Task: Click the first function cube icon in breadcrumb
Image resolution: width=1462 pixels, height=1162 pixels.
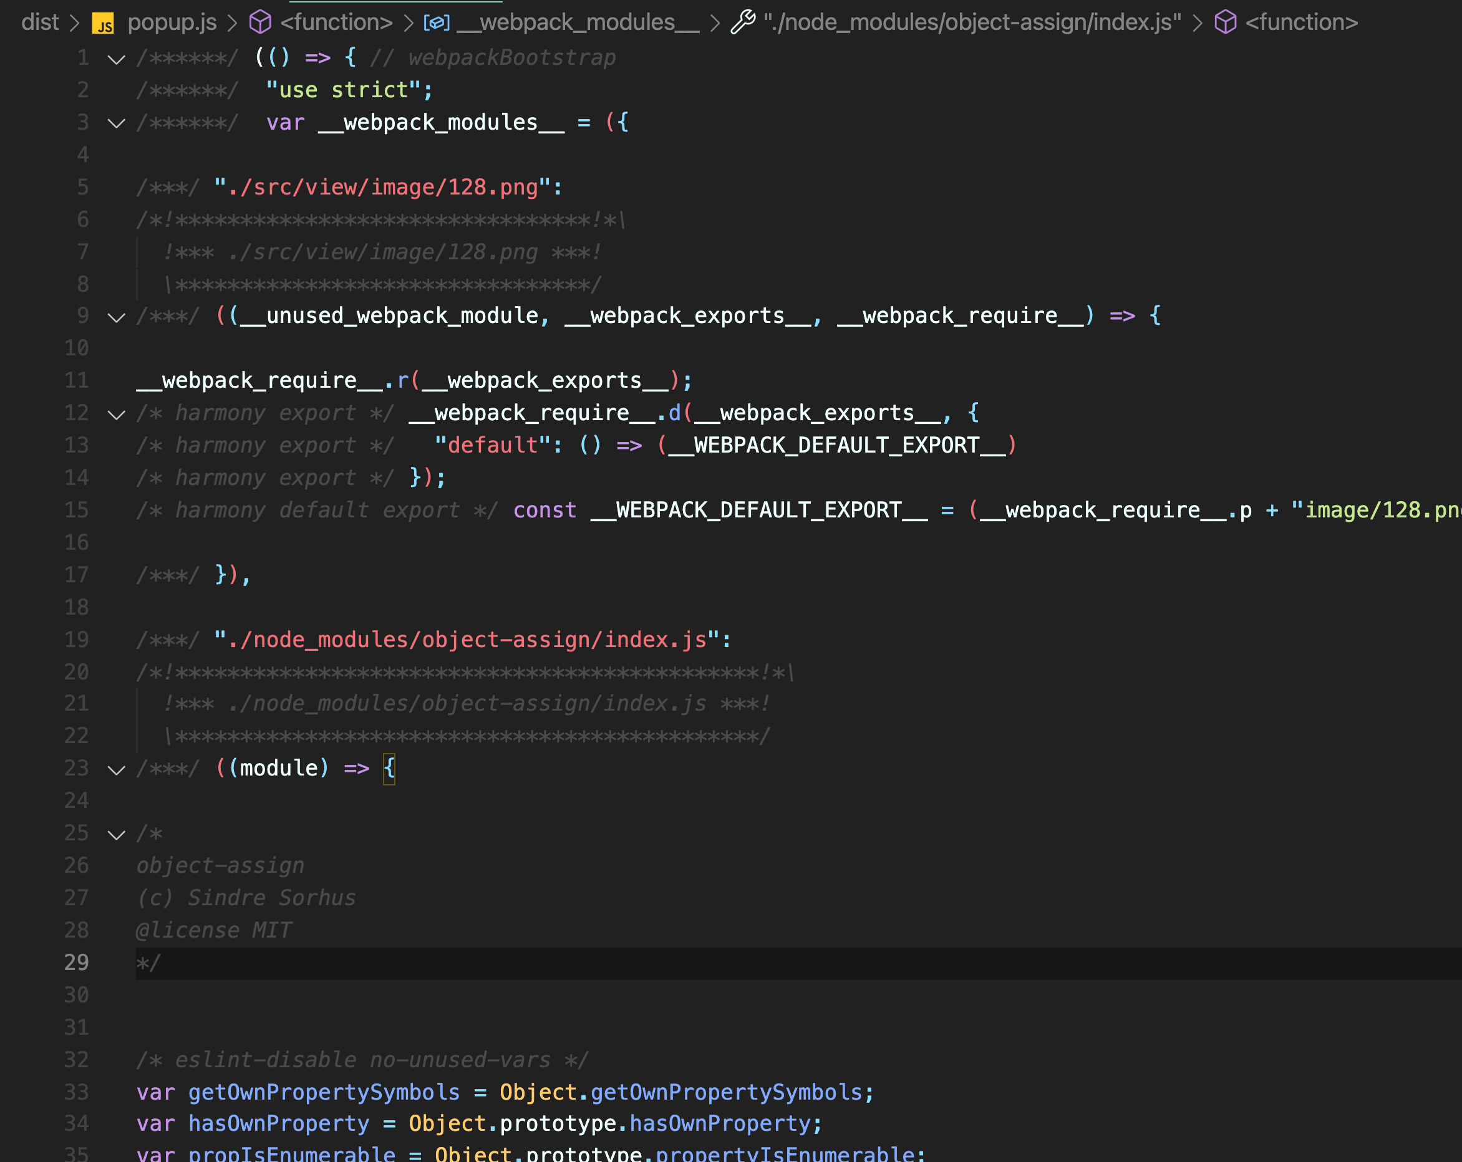Action: [260, 22]
